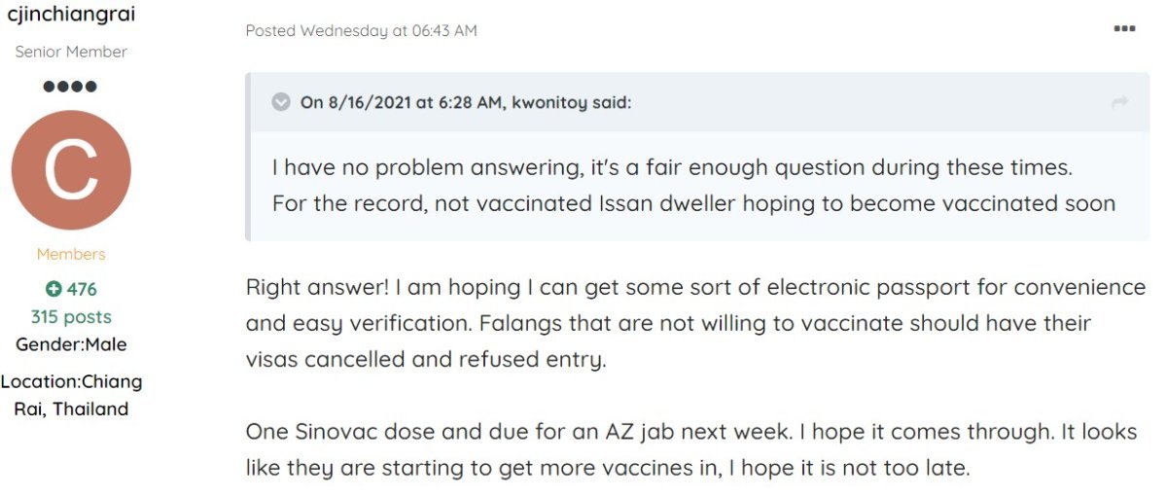Click the green plus reputation icon
1167x499 pixels.
pyautogui.click(x=53, y=289)
